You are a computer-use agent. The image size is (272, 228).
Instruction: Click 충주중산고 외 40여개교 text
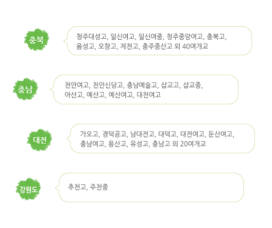[x=175, y=46]
